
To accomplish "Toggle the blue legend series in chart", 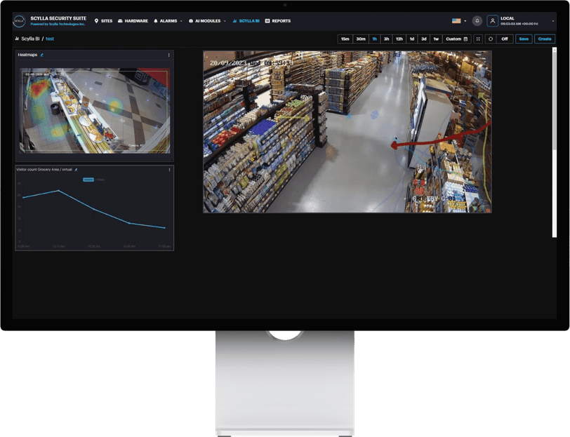I will point(88,180).
